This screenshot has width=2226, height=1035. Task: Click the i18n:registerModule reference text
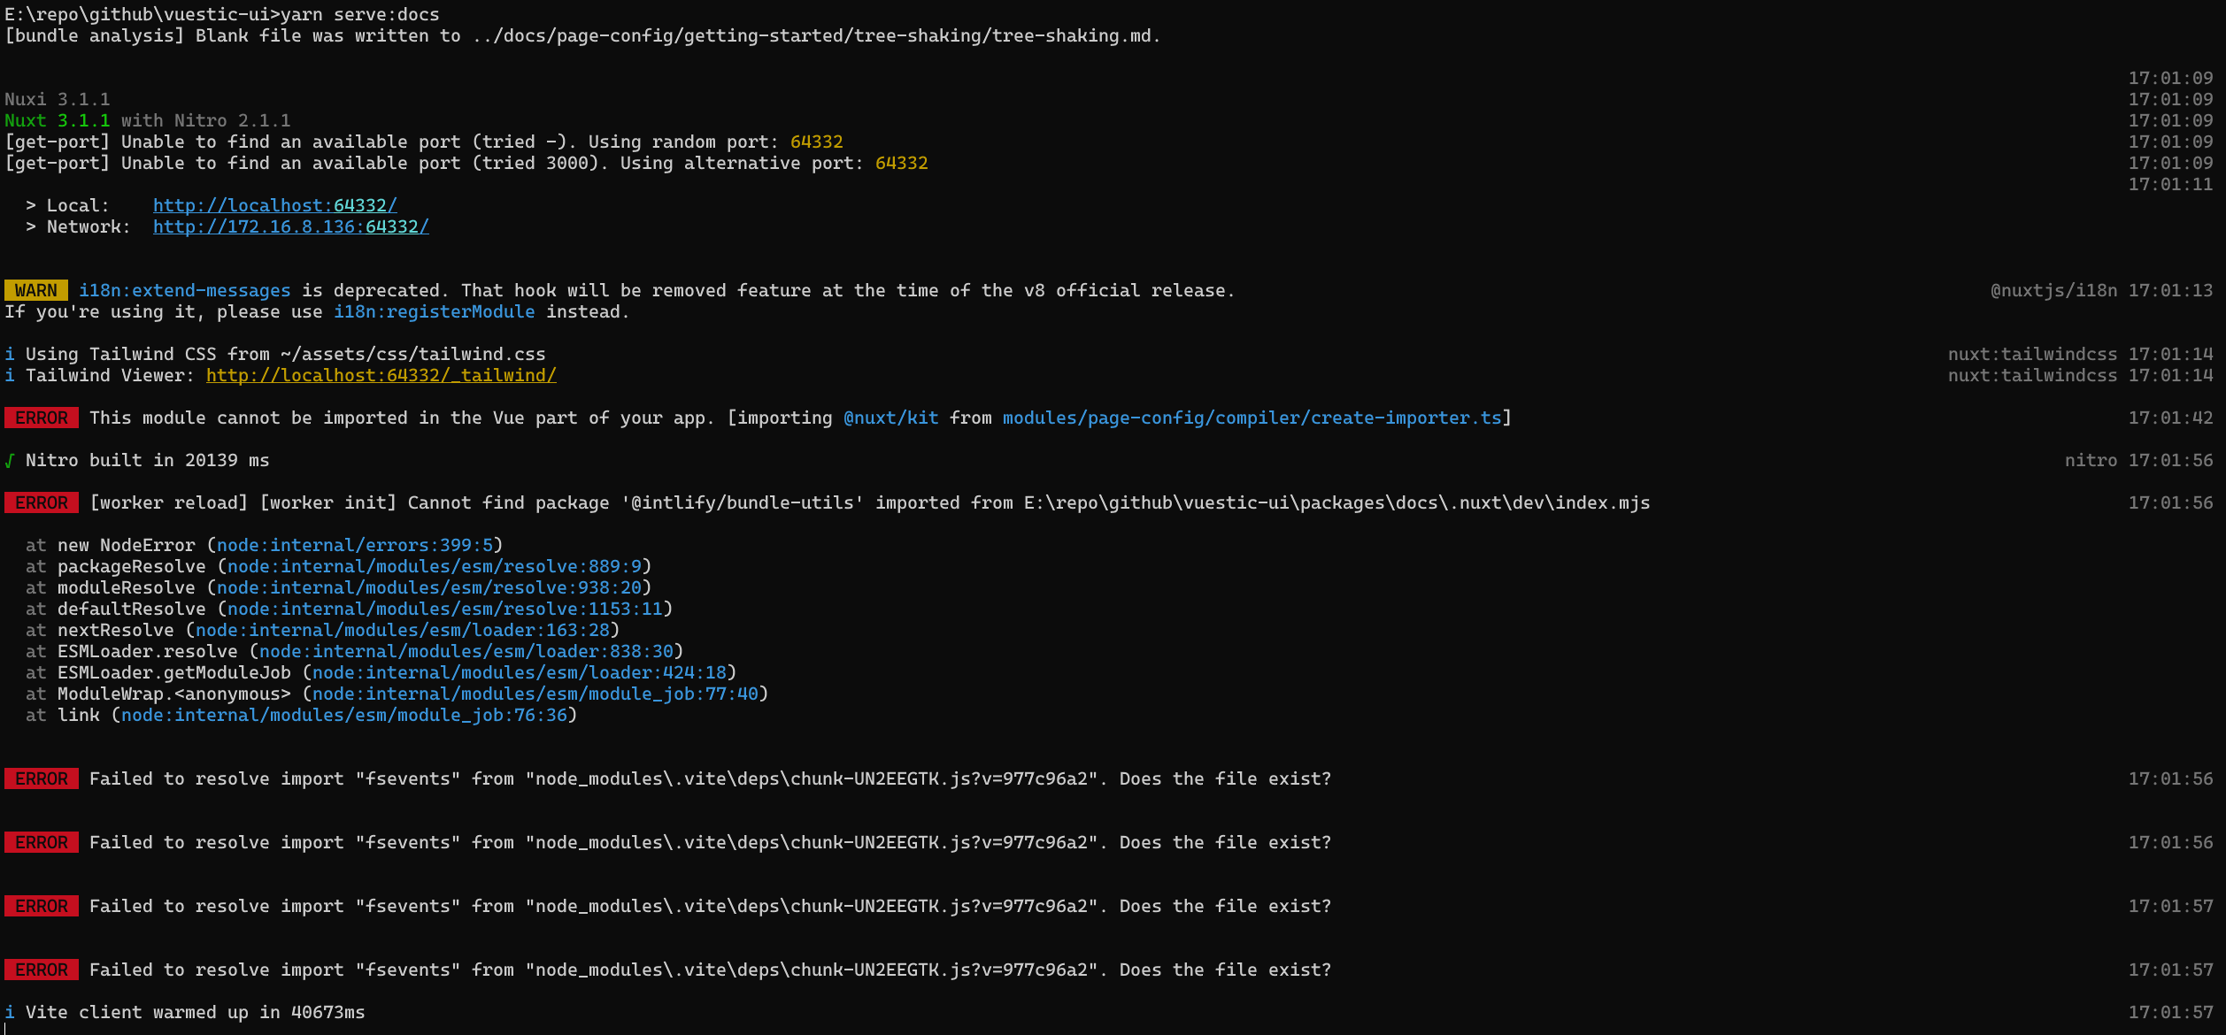coord(435,311)
